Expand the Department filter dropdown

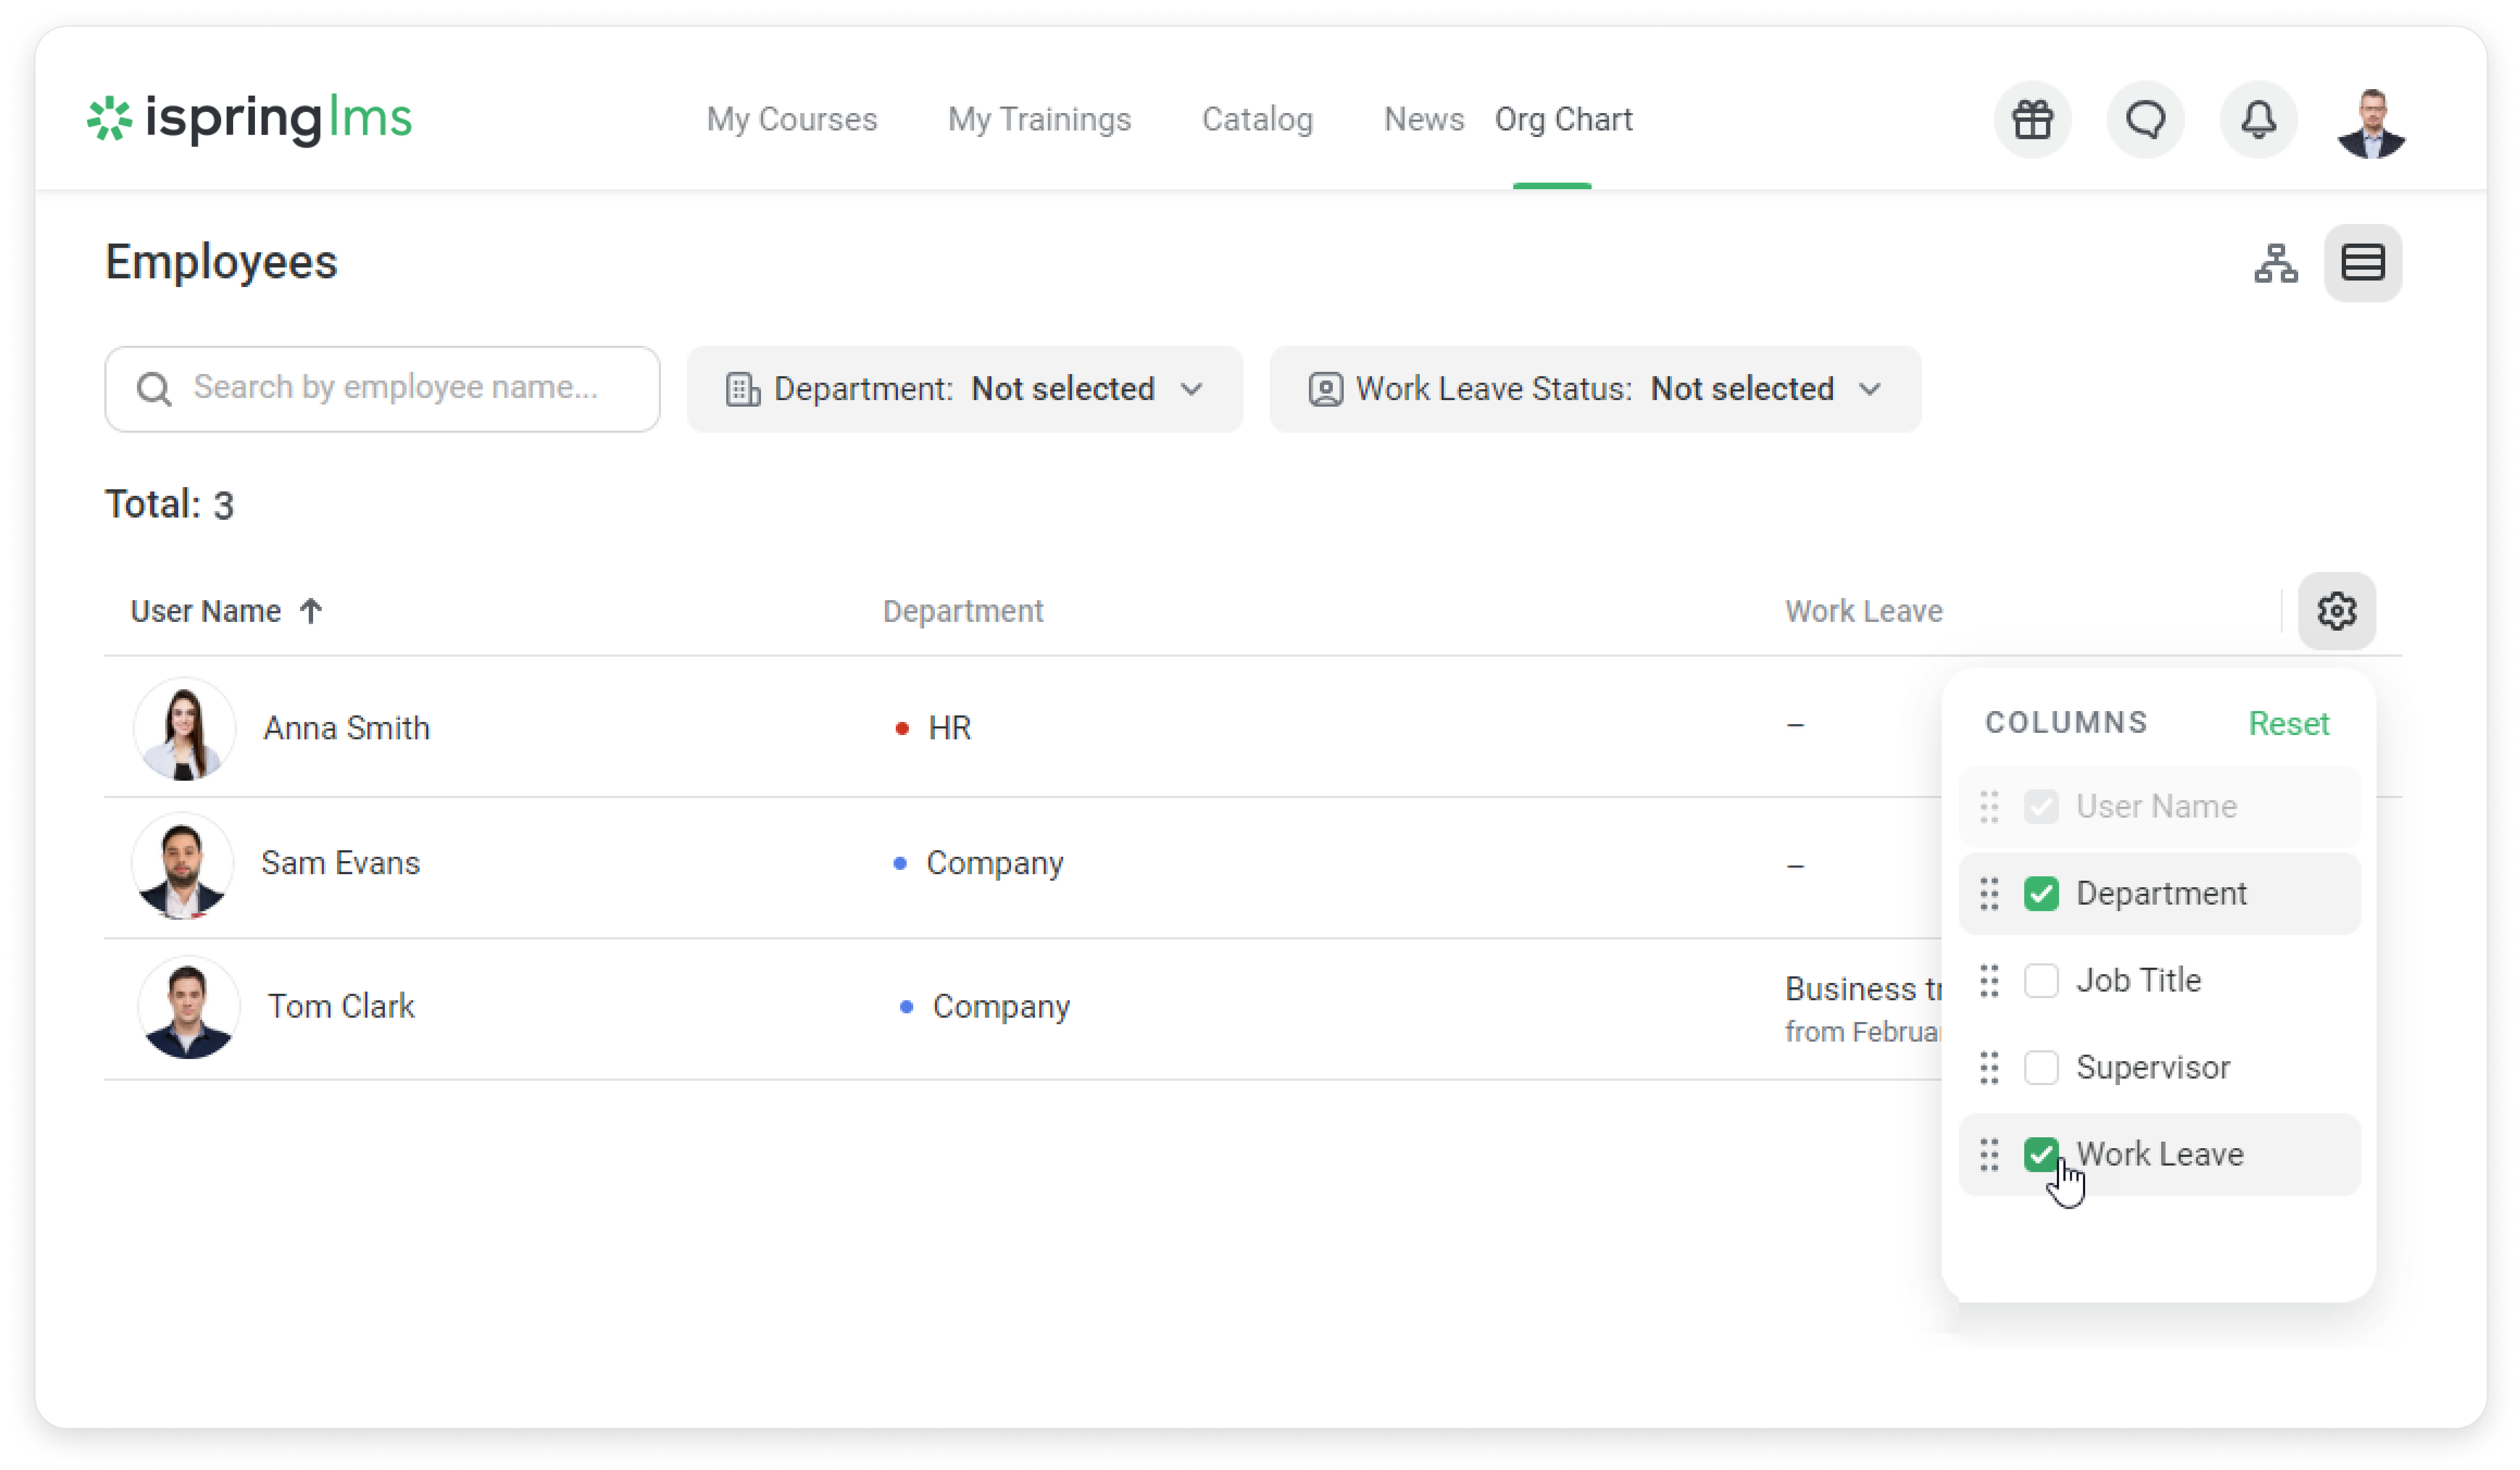tap(964, 389)
